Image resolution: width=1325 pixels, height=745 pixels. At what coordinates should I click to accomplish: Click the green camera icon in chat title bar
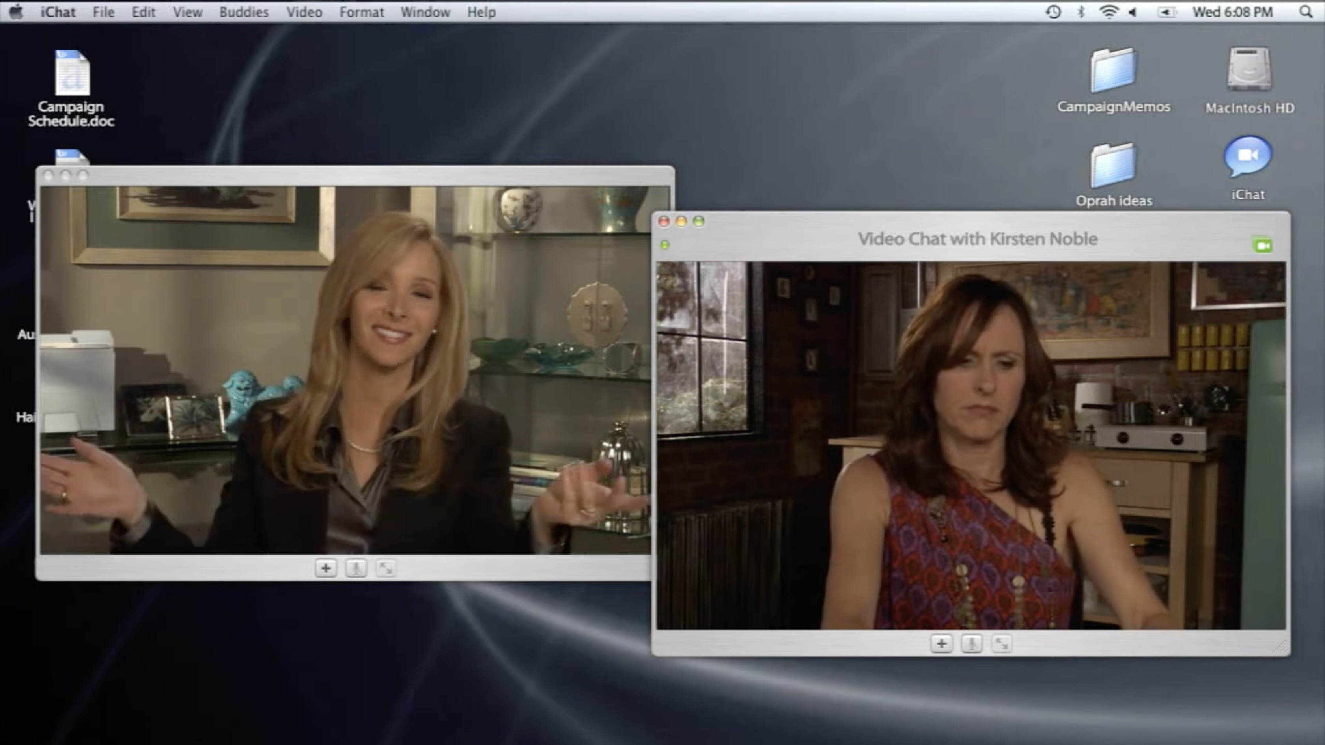tap(1263, 245)
